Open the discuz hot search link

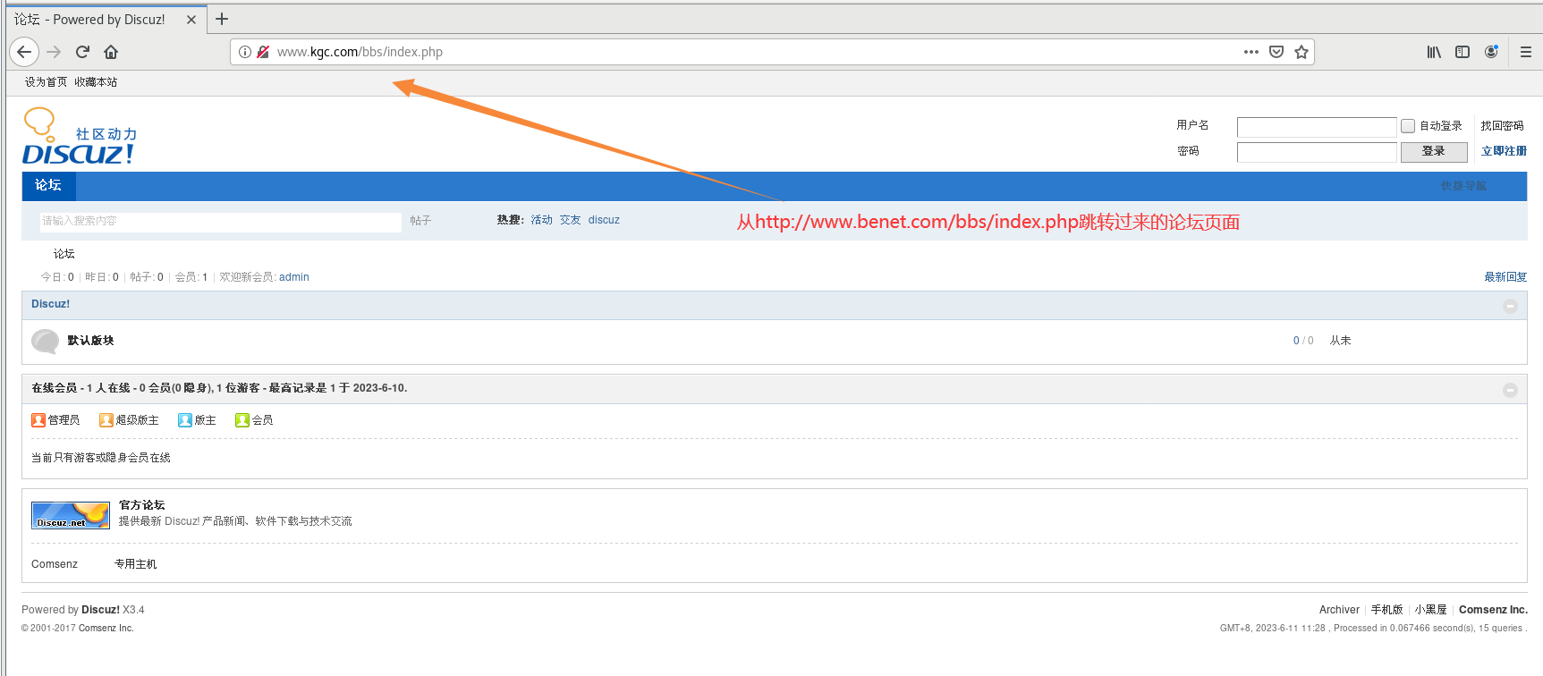pyautogui.click(x=604, y=220)
